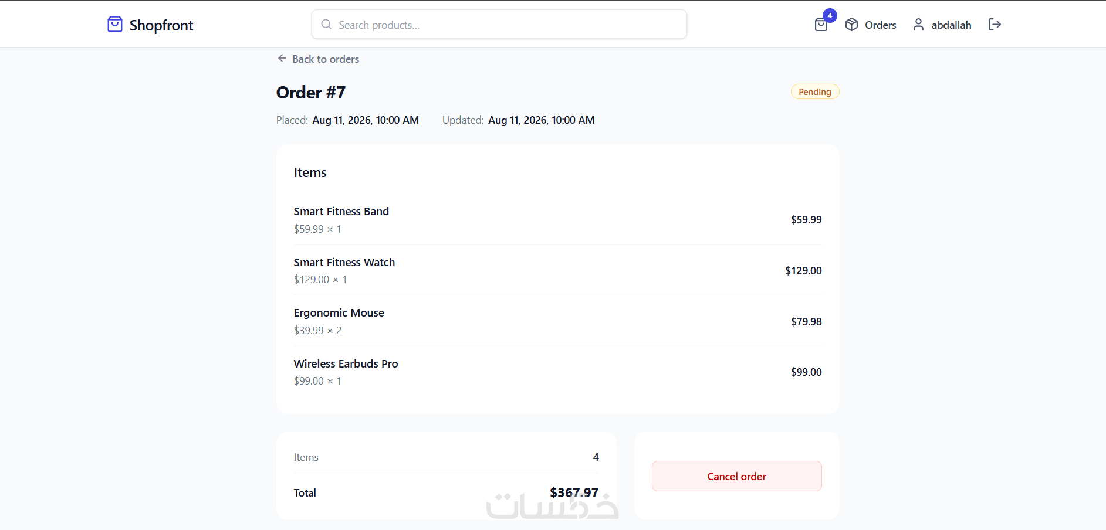Focus the Search products field
Screen dimensions: 1106x530
499,25
